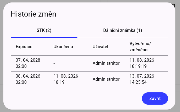
Task: Close the dialog with the Zavřít button
Action: tap(155, 98)
